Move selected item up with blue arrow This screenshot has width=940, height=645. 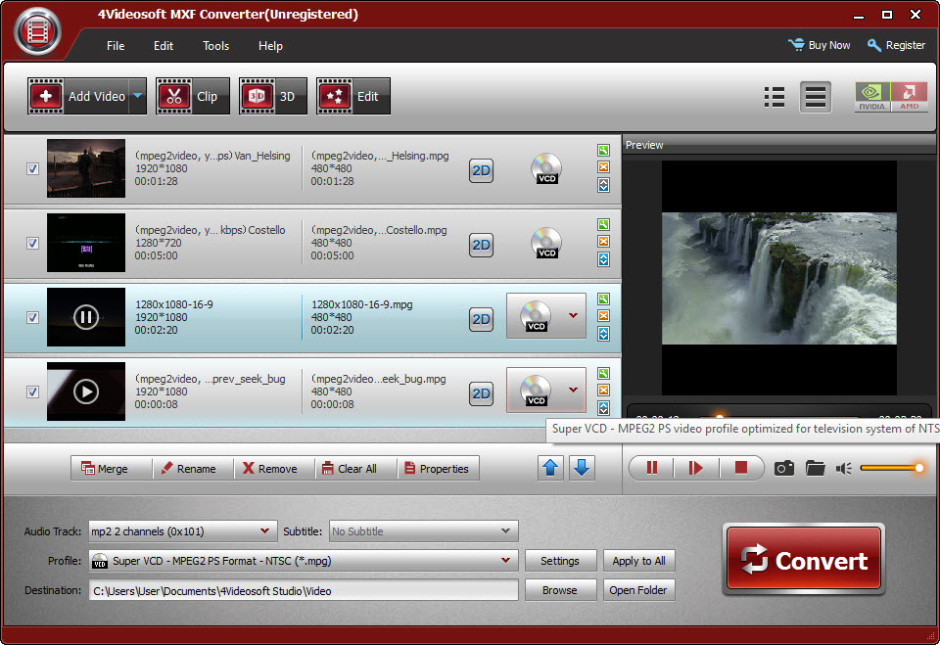pyautogui.click(x=550, y=468)
